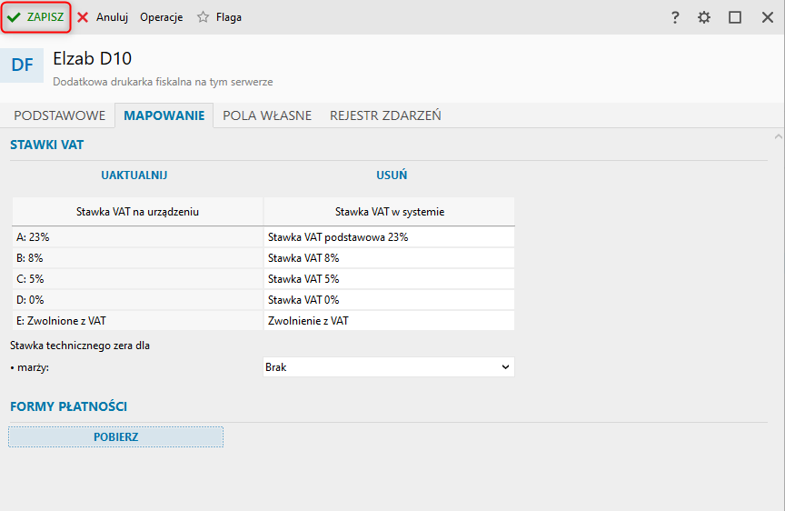Viewport: 785px width, 511px height.
Task: Open help via the question mark icon
Action: (675, 17)
